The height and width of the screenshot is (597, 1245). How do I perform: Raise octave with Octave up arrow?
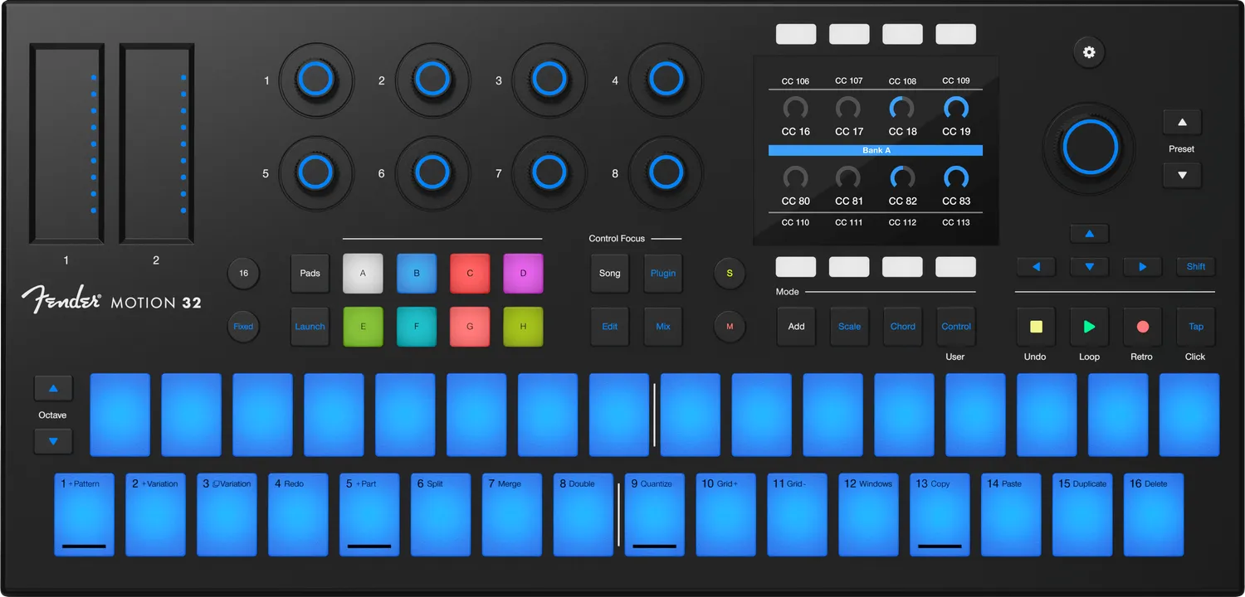pos(53,388)
